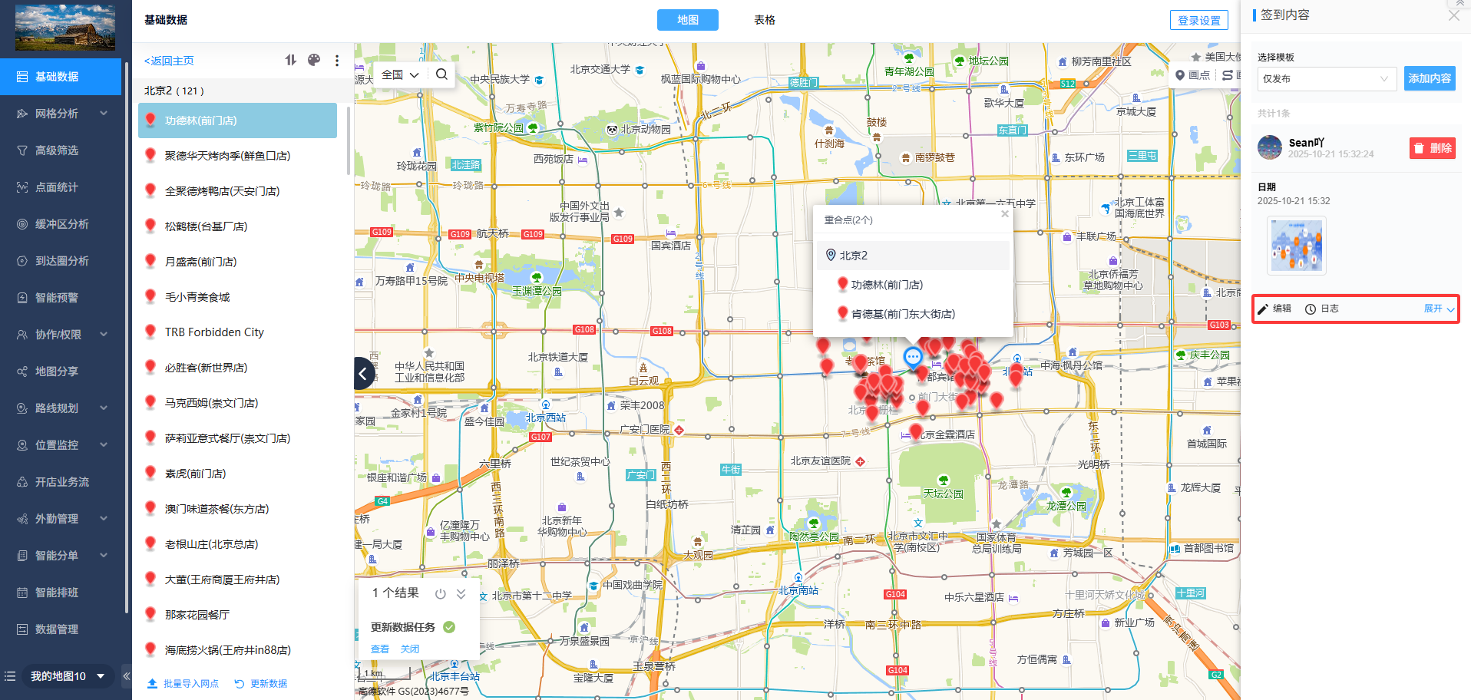The image size is (1471, 700).
Task: Click the sort icon above the store list
Action: tap(290, 61)
